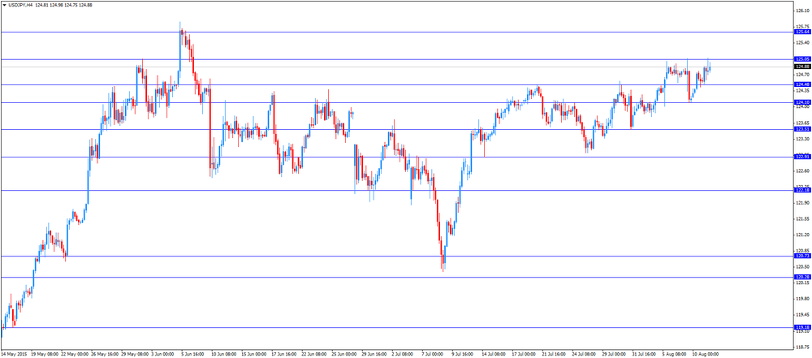Select the 119.18 horizontal line price label

[x=802, y=327]
